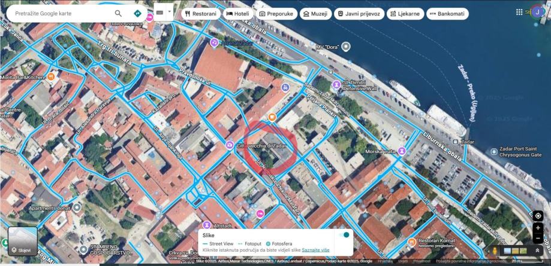Select the STAMBENO GOSPODARSTVO marker
This screenshot has height=266, width=551.
(83, 249)
